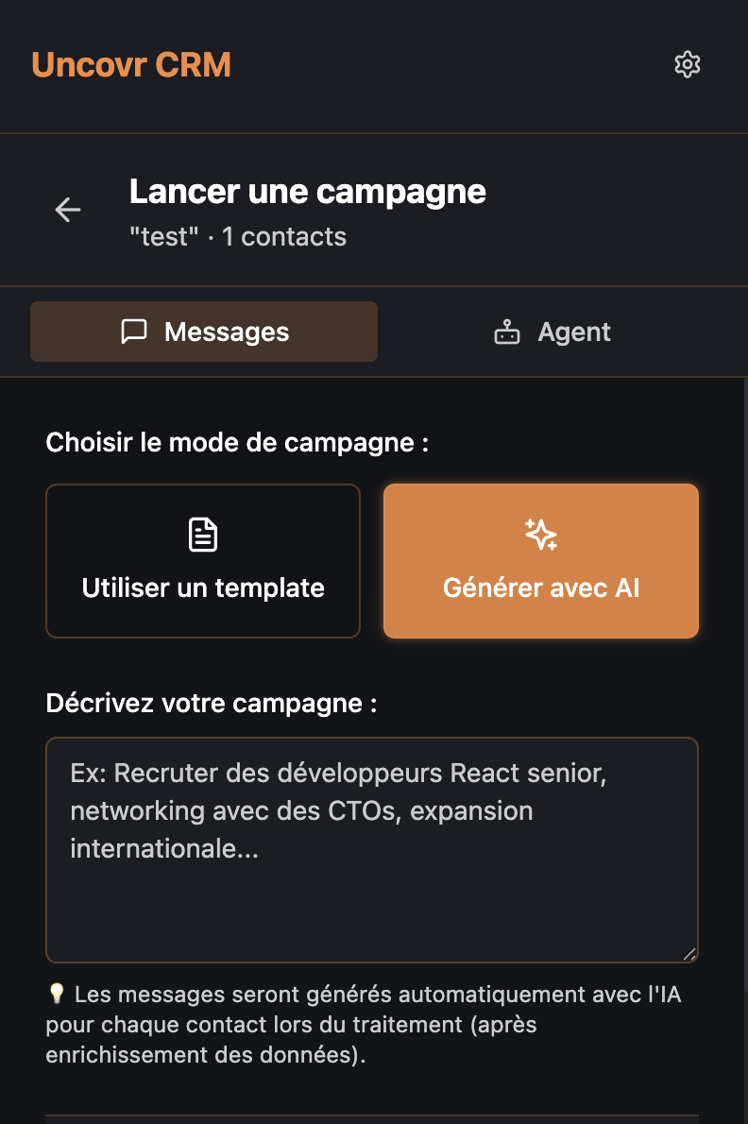Click the lightbulb hint icon
Screen dimensions: 748x1124
tap(56, 995)
